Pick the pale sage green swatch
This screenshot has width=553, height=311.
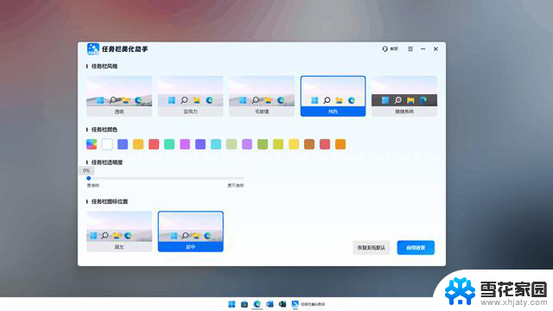point(232,144)
